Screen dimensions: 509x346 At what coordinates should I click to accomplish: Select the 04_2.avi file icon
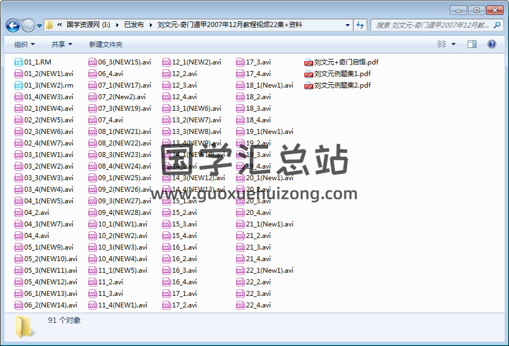point(19,213)
